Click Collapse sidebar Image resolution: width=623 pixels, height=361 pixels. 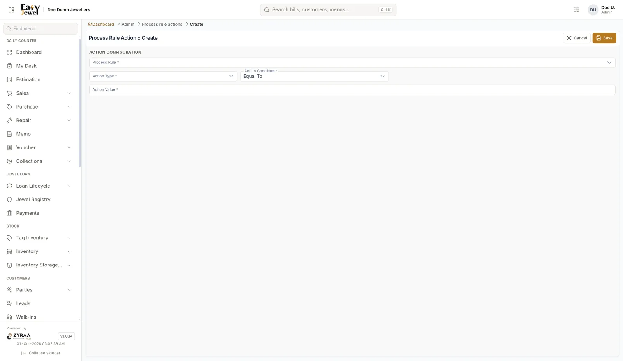[41, 353]
